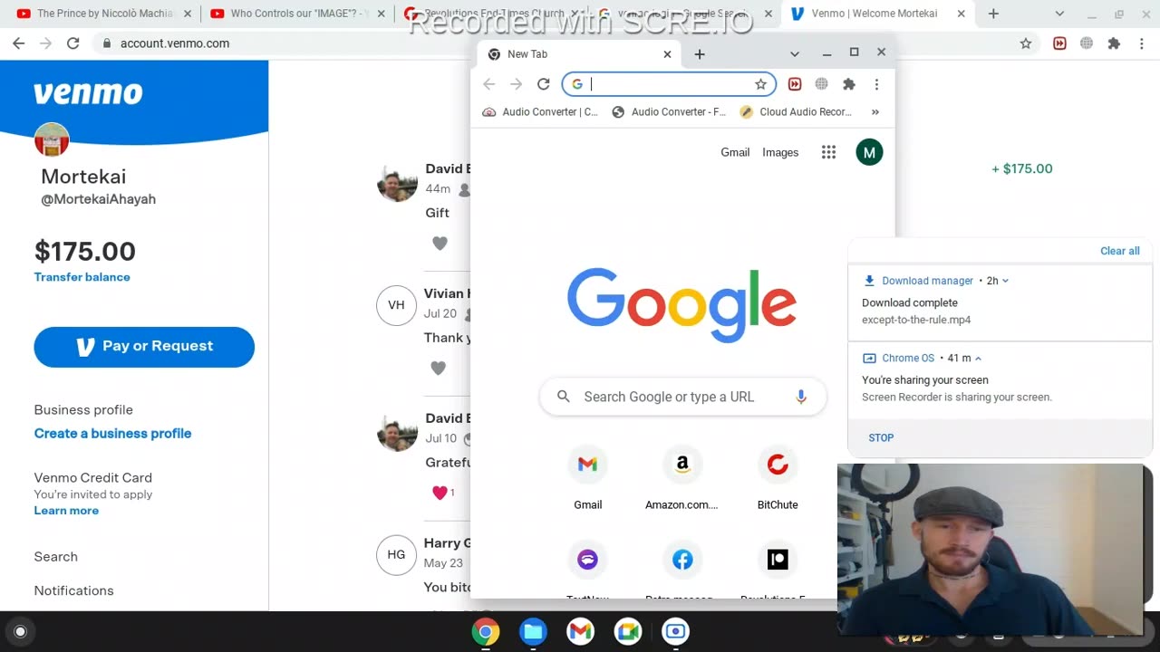Image resolution: width=1160 pixels, height=652 pixels.
Task: Click the HG avatar circle
Action: tap(396, 555)
